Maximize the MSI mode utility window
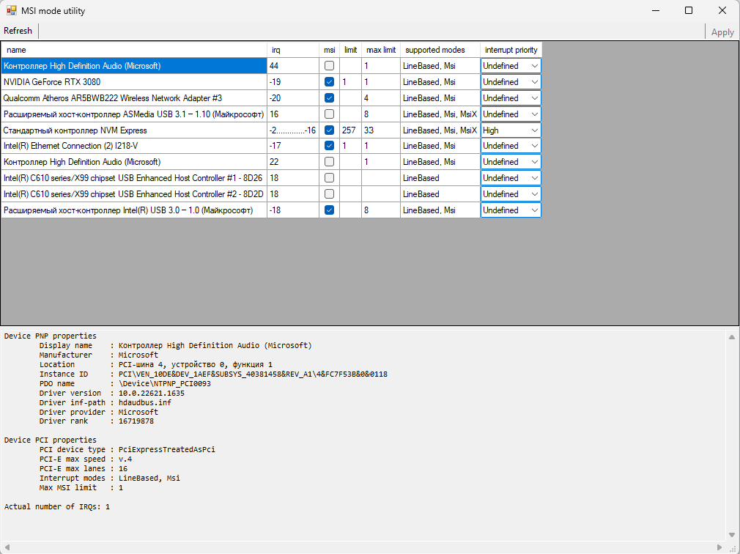The height and width of the screenshot is (554, 740). [x=689, y=10]
